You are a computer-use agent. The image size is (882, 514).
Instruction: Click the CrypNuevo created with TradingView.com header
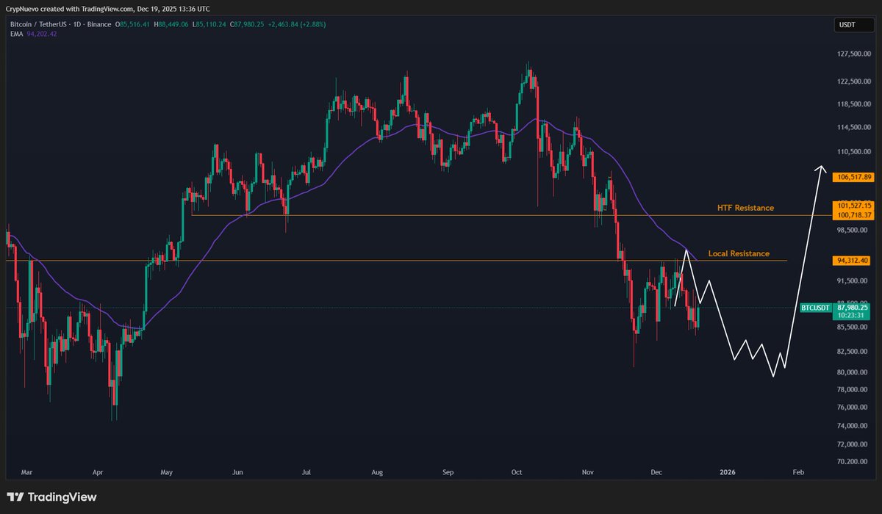107,9
